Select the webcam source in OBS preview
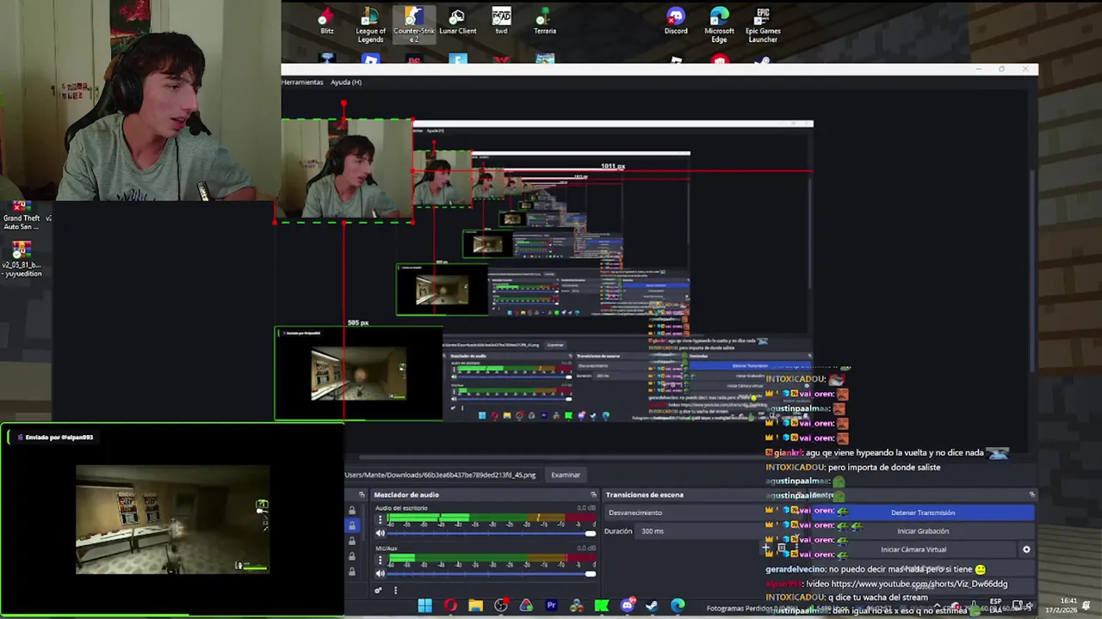This screenshot has height=619, width=1102. click(x=344, y=171)
